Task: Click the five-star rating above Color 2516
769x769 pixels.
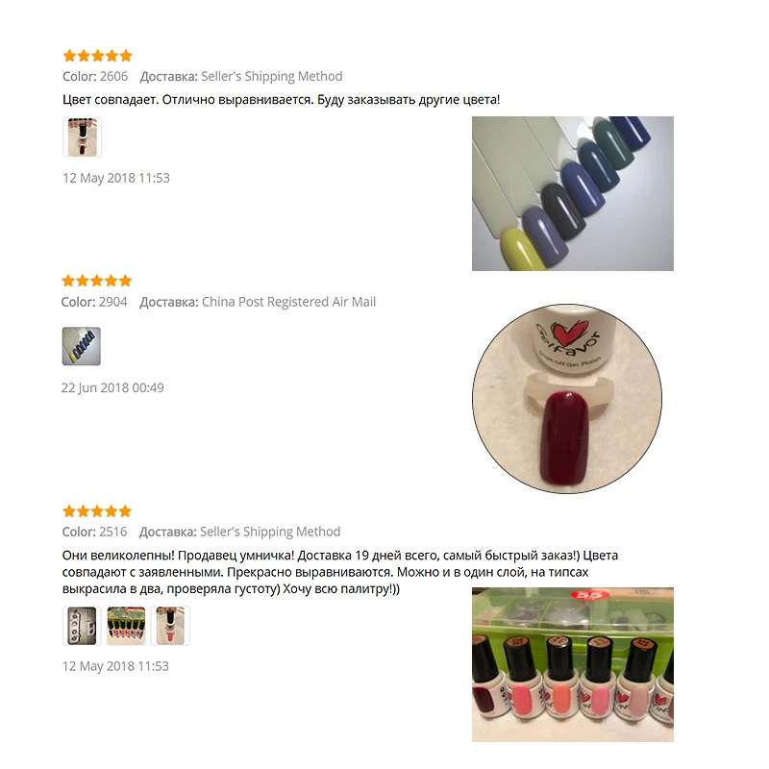Action: click(x=98, y=511)
